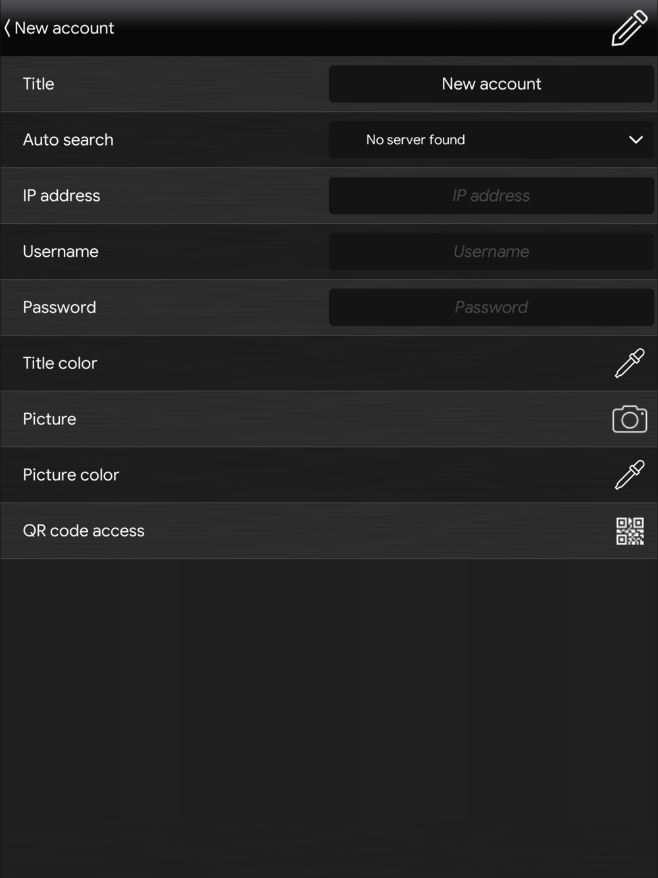The height and width of the screenshot is (878, 658).
Task: Tap the QR code access icon
Action: click(x=630, y=531)
